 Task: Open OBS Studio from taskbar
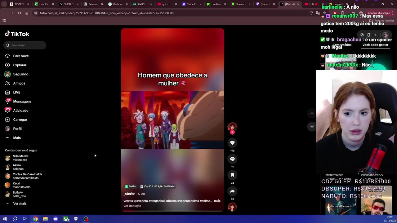tap(86, 219)
